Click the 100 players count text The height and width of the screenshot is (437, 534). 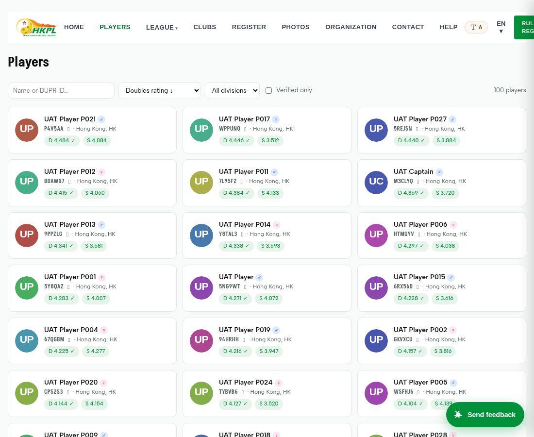[x=510, y=90]
